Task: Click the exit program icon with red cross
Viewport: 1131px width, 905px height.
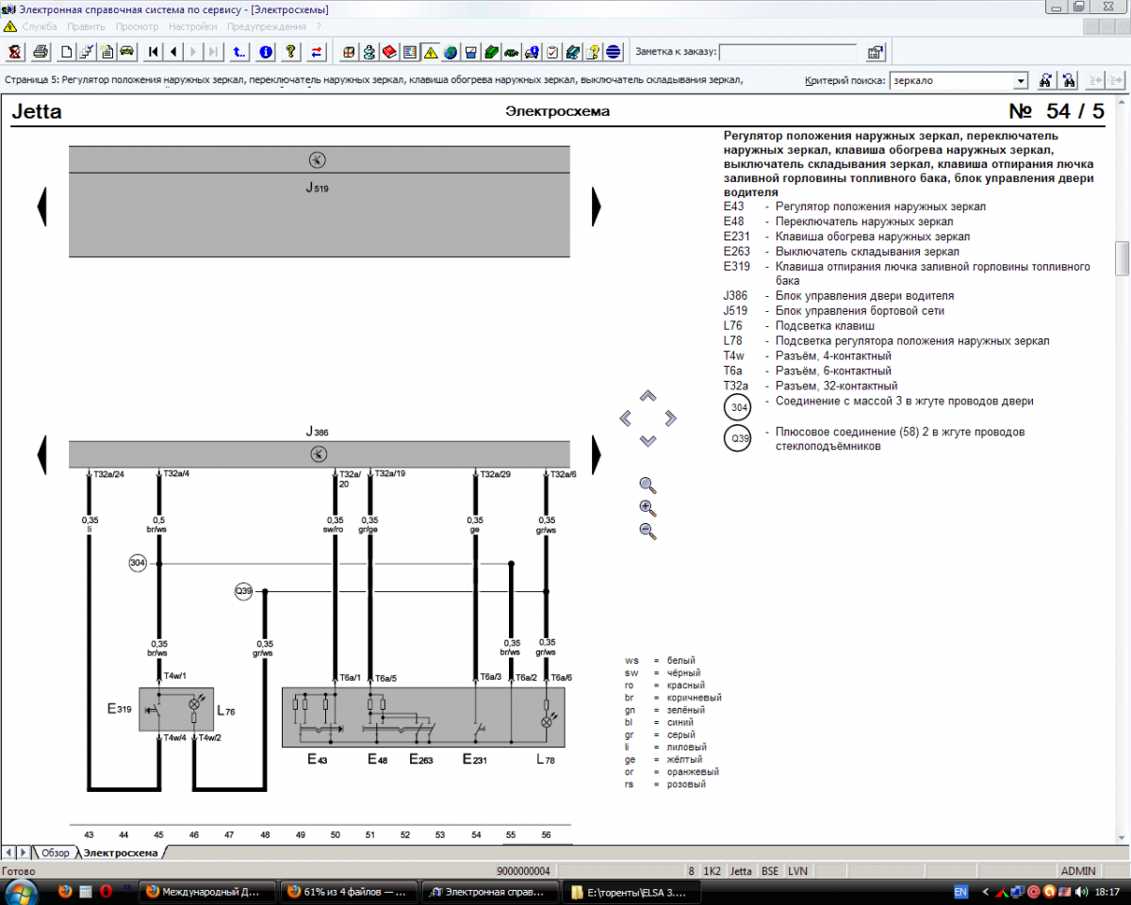Action: (x=14, y=52)
